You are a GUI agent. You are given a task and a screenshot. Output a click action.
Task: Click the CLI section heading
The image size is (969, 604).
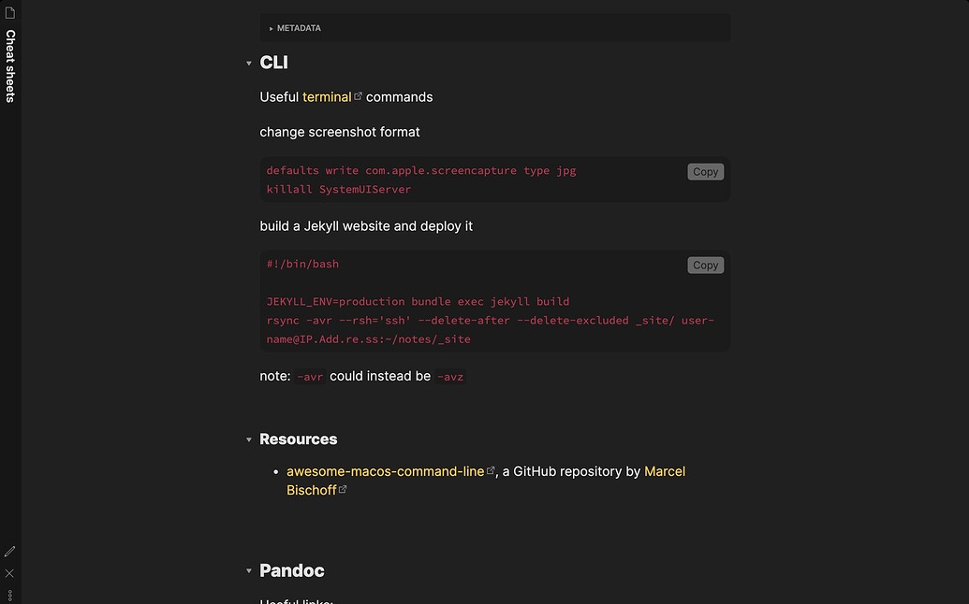[273, 63]
